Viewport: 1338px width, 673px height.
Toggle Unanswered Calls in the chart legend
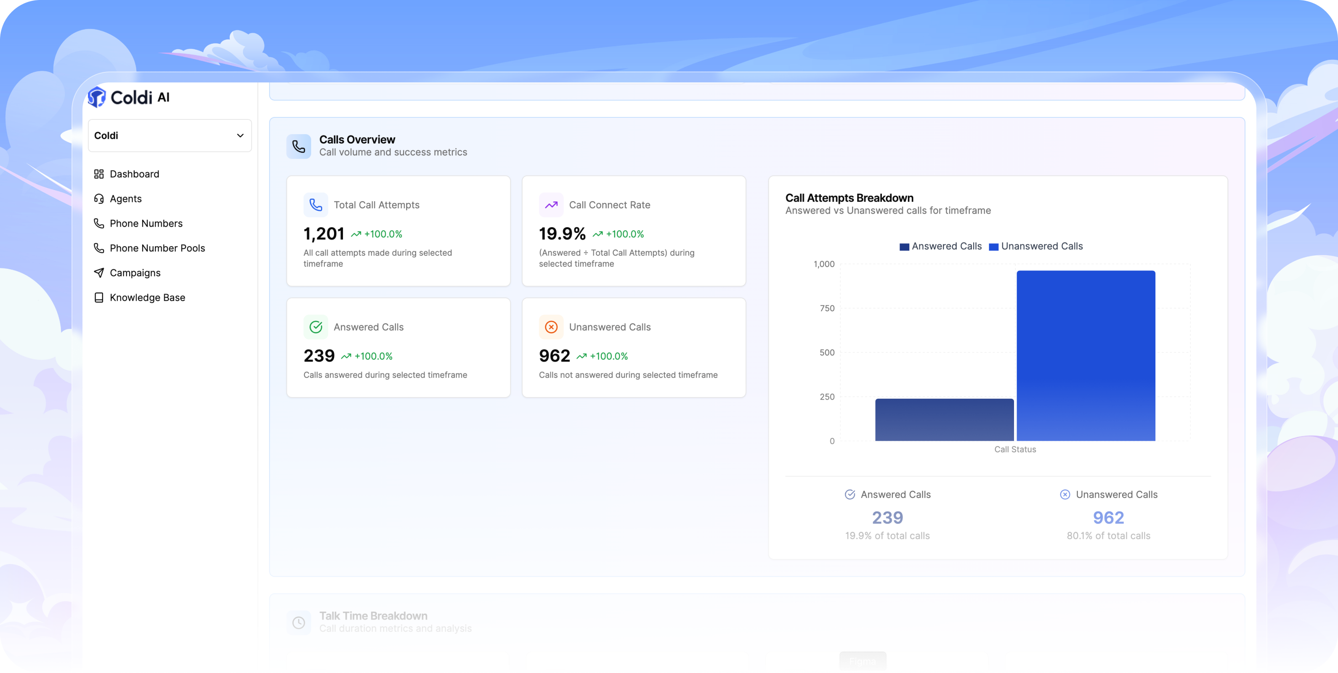1036,246
